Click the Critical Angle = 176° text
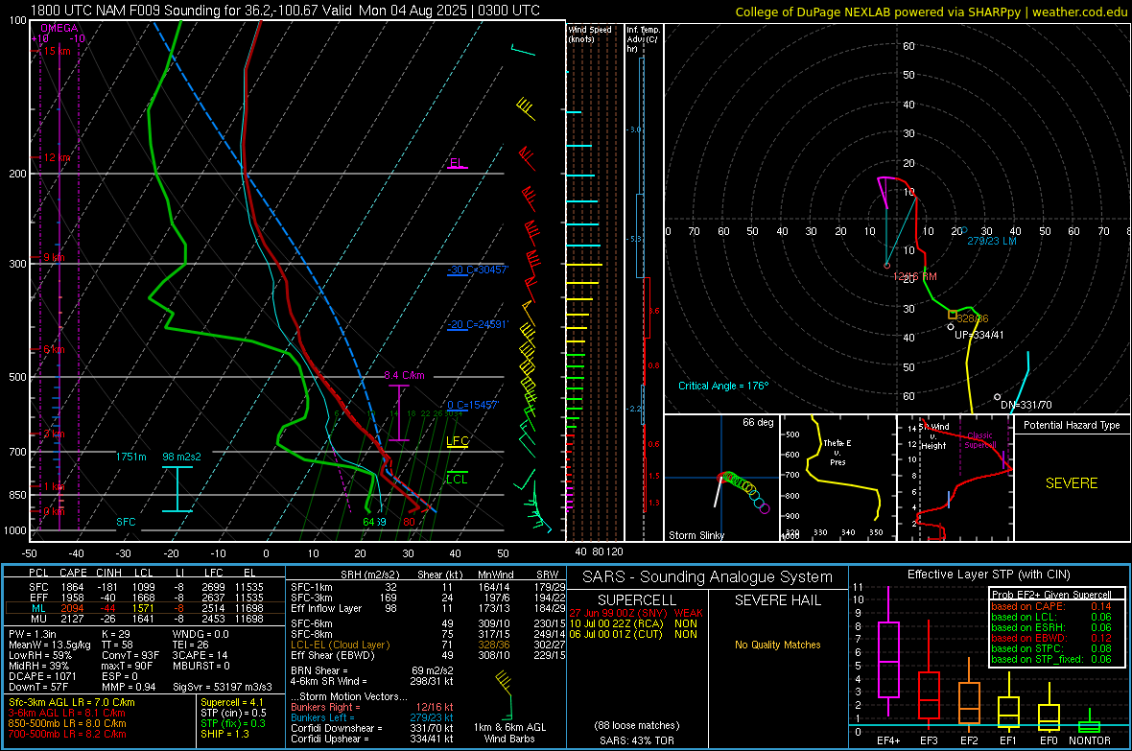The height and width of the screenshot is (751, 1132). tap(723, 386)
